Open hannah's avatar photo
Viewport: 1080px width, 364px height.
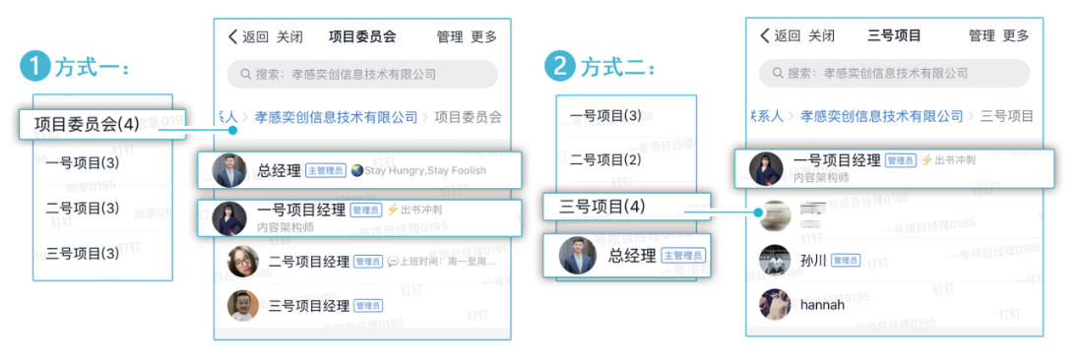774,304
